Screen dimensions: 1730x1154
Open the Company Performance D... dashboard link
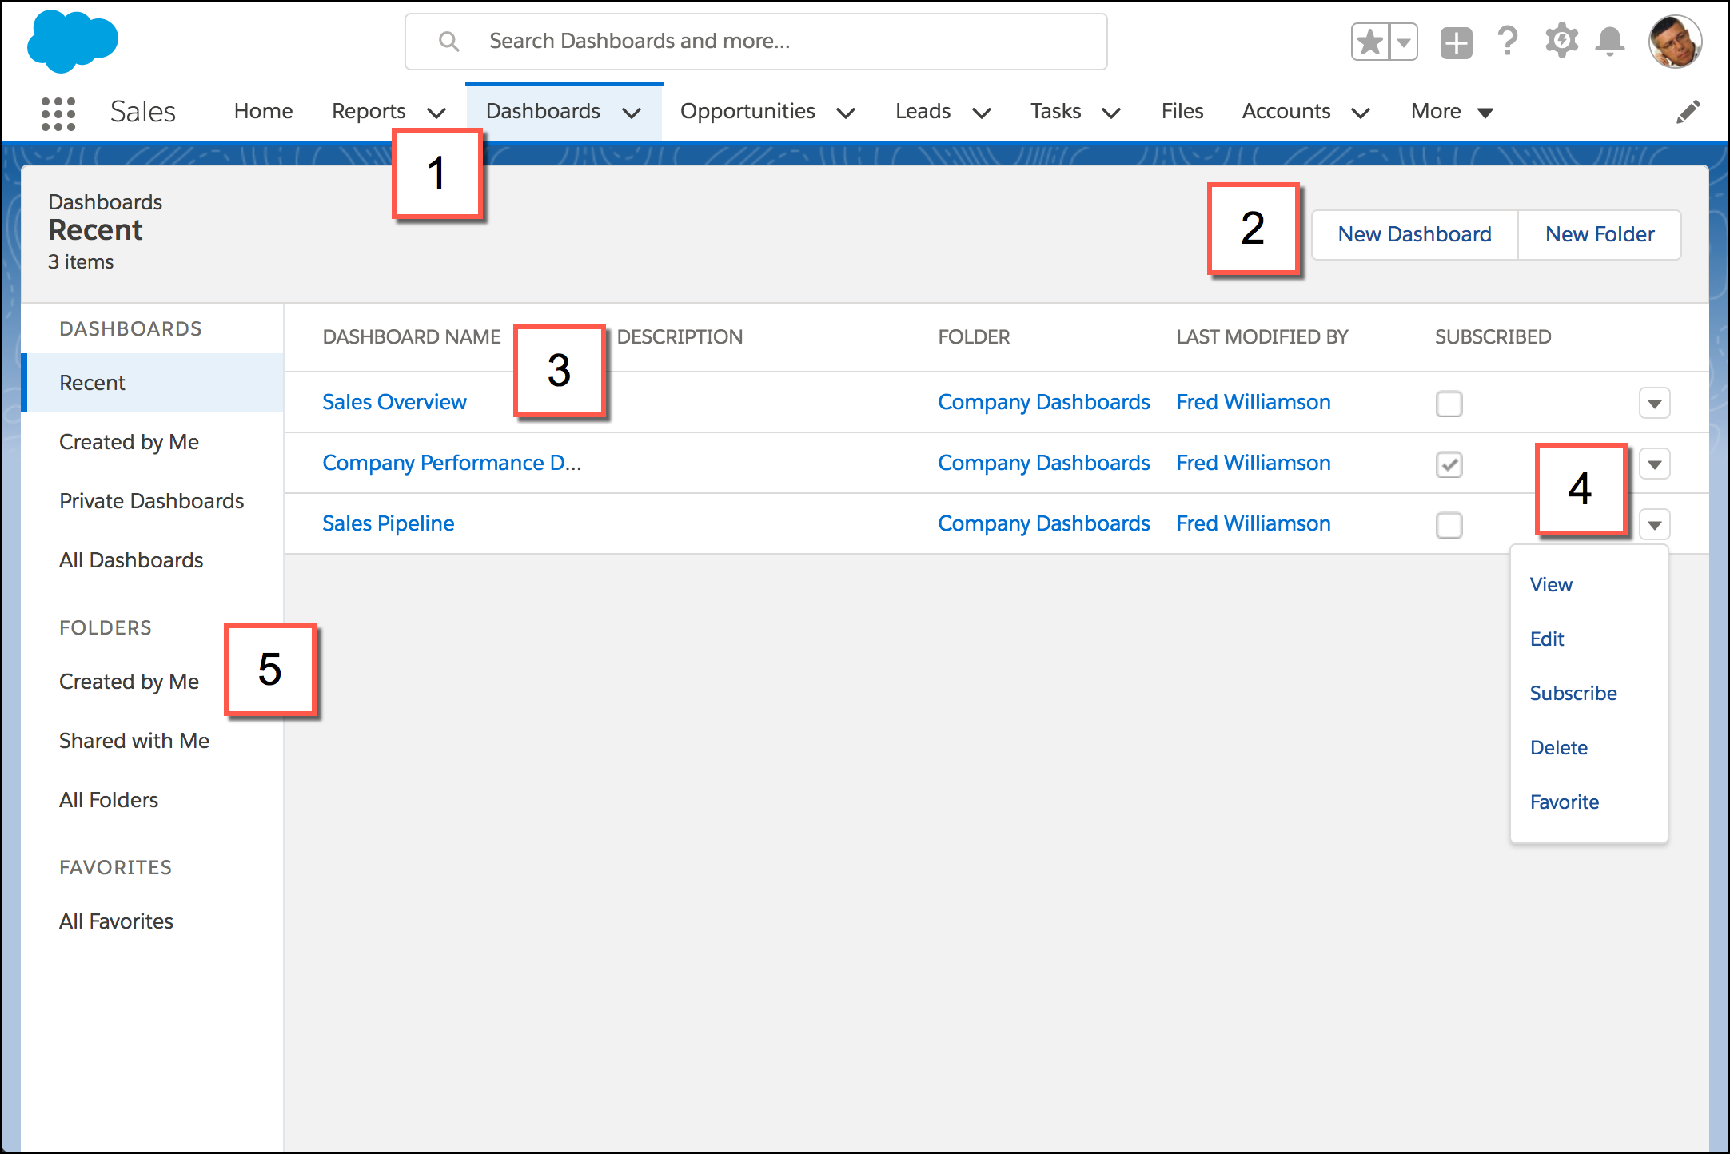[x=452, y=463]
